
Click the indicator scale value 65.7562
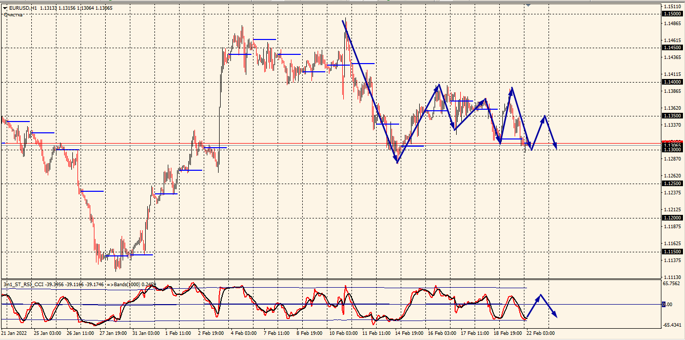(x=673, y=284)
